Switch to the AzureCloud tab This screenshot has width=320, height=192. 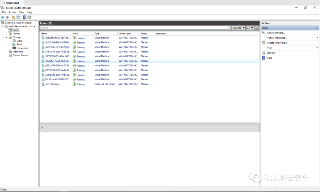point(12,3)
